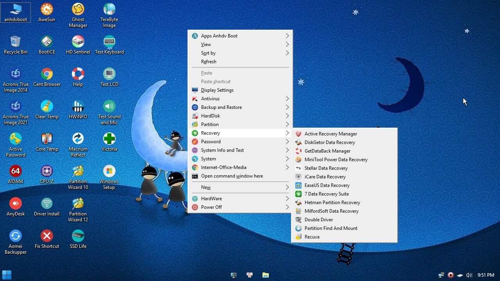The width and height of the screenshot is (500, 281).
Task: Open the Internet-Office-Media submenu
Action: point(240,167)
